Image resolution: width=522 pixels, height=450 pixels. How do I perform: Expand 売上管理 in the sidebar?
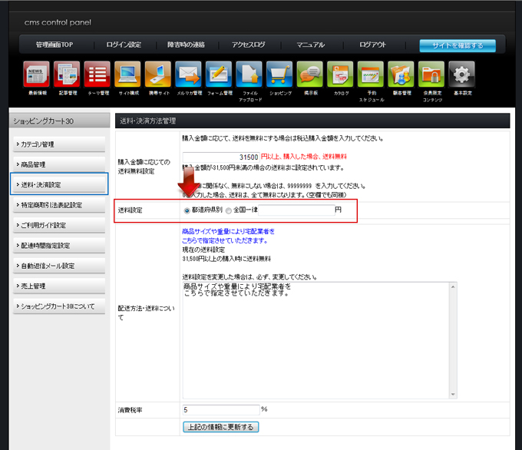coord(59,286)
